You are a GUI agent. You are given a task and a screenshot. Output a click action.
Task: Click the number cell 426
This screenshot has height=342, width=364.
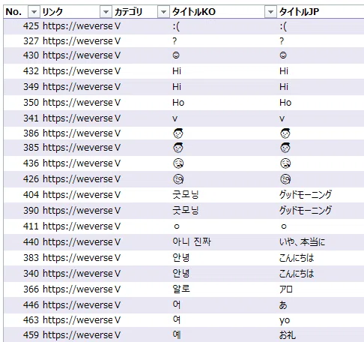click(x=31, y=179)
